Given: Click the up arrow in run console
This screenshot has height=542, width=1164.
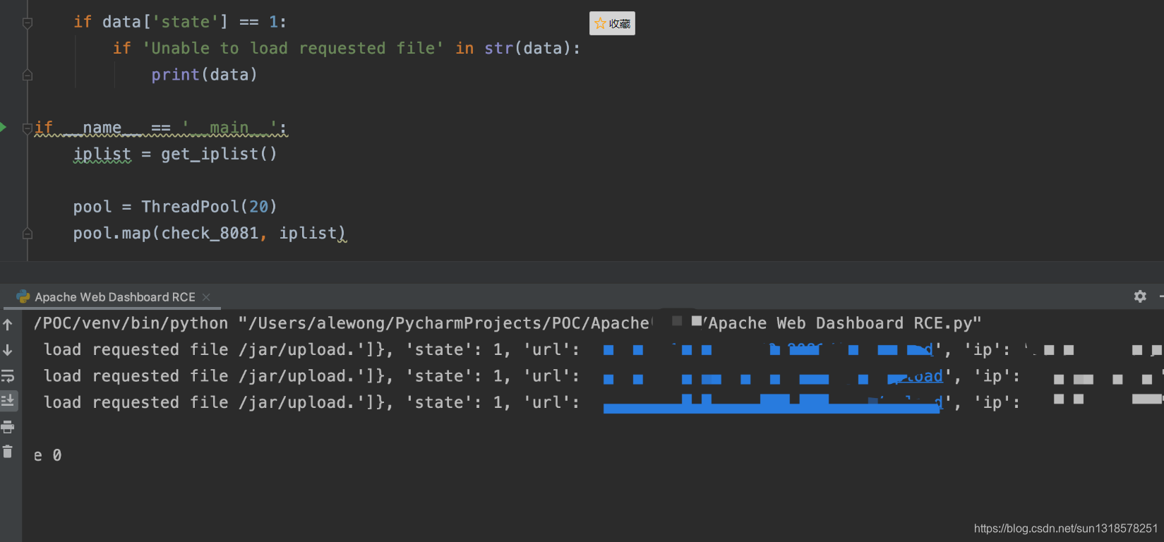Looking at the screenshot, I should coord(8,325).
